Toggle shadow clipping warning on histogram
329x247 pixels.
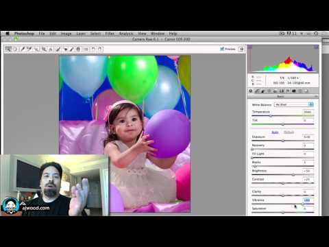pyautogui.click(x=250, y=47)
